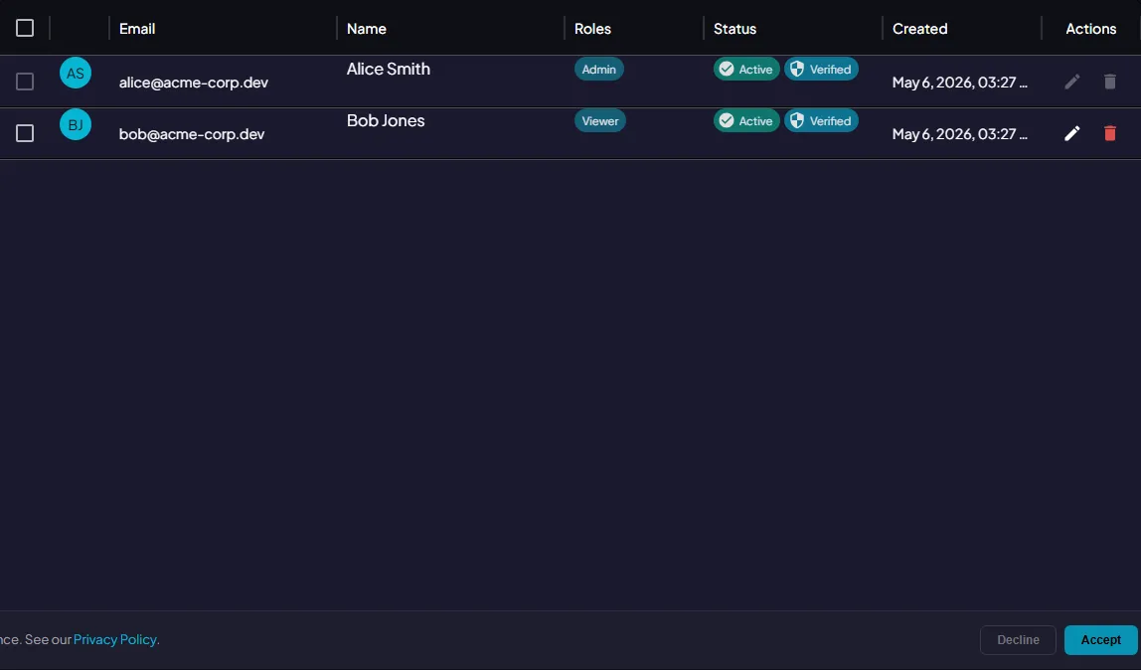
Task: Select the bob@acme-corp.dev row checkbox
Action: tap(25, 133)
